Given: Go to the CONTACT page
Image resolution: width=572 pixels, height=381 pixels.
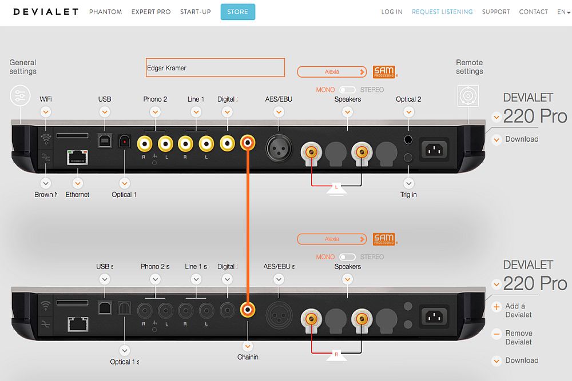Looking at the screenshot, I should pos(533,11).
